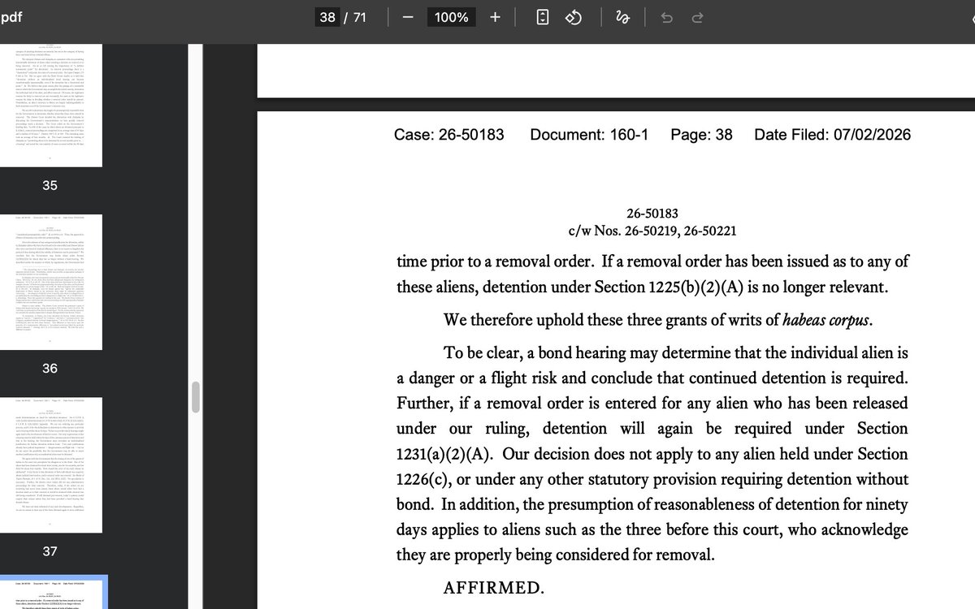Click the zoom in plus button
Image resolution: width=975 pixels, height=609 pixels.
tap(495, 17)
